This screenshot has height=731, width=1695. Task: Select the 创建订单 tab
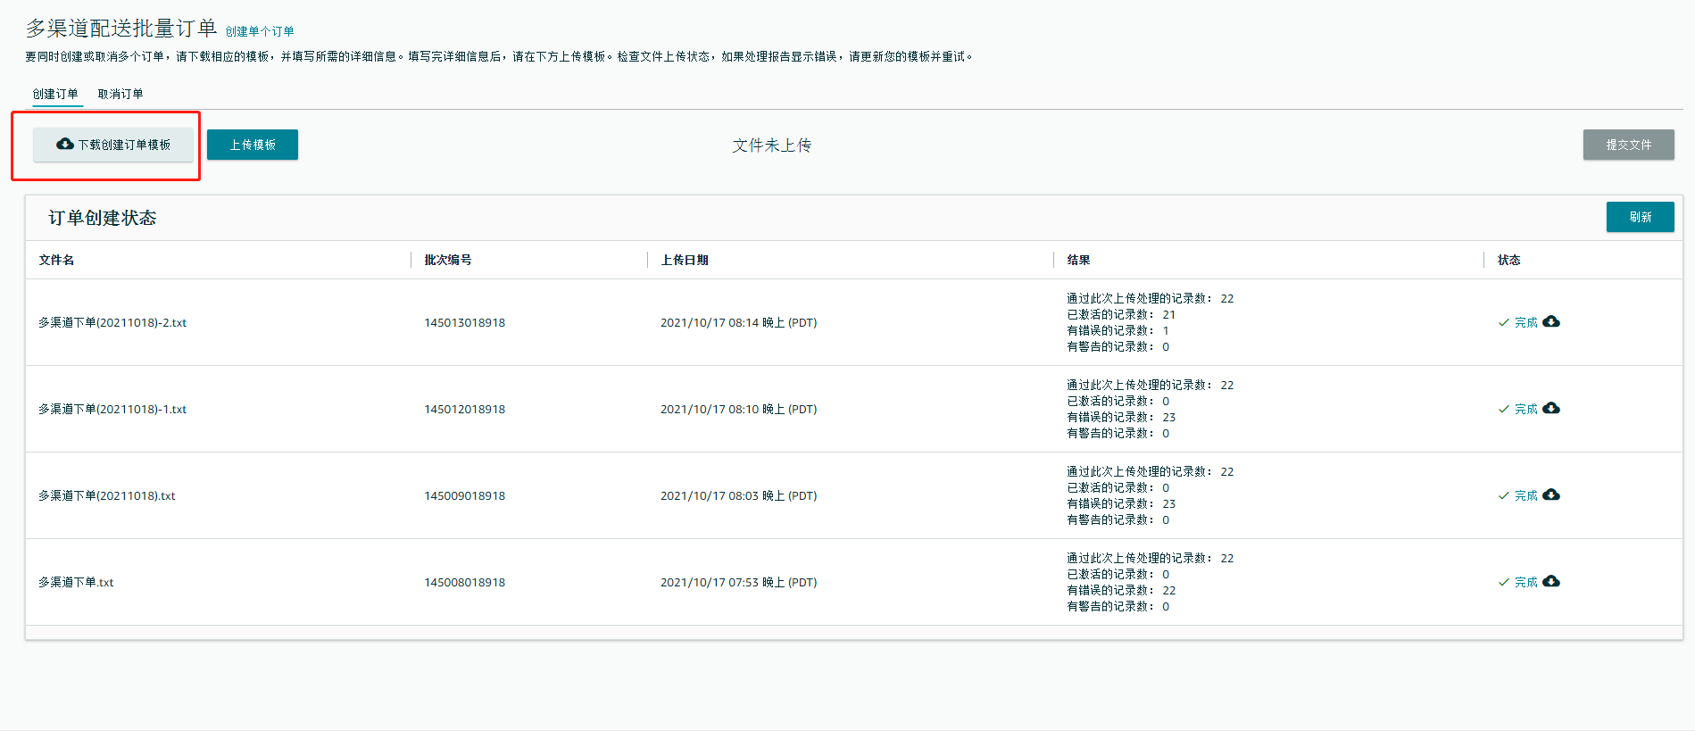tap(55, 94)
